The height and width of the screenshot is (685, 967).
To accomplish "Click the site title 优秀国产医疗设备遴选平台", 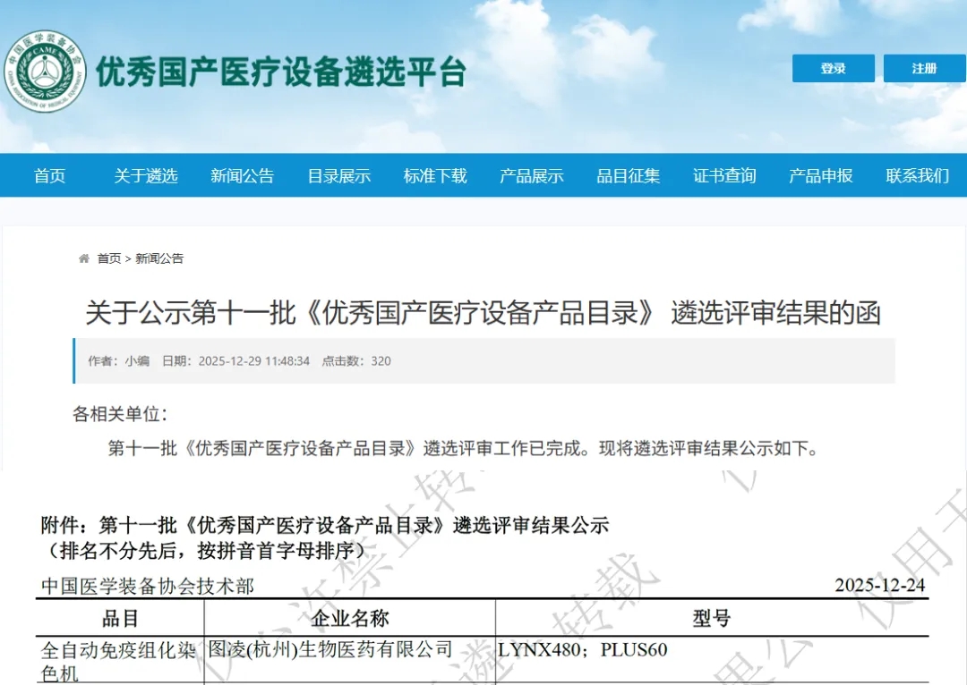I will (x=281, y=72).
